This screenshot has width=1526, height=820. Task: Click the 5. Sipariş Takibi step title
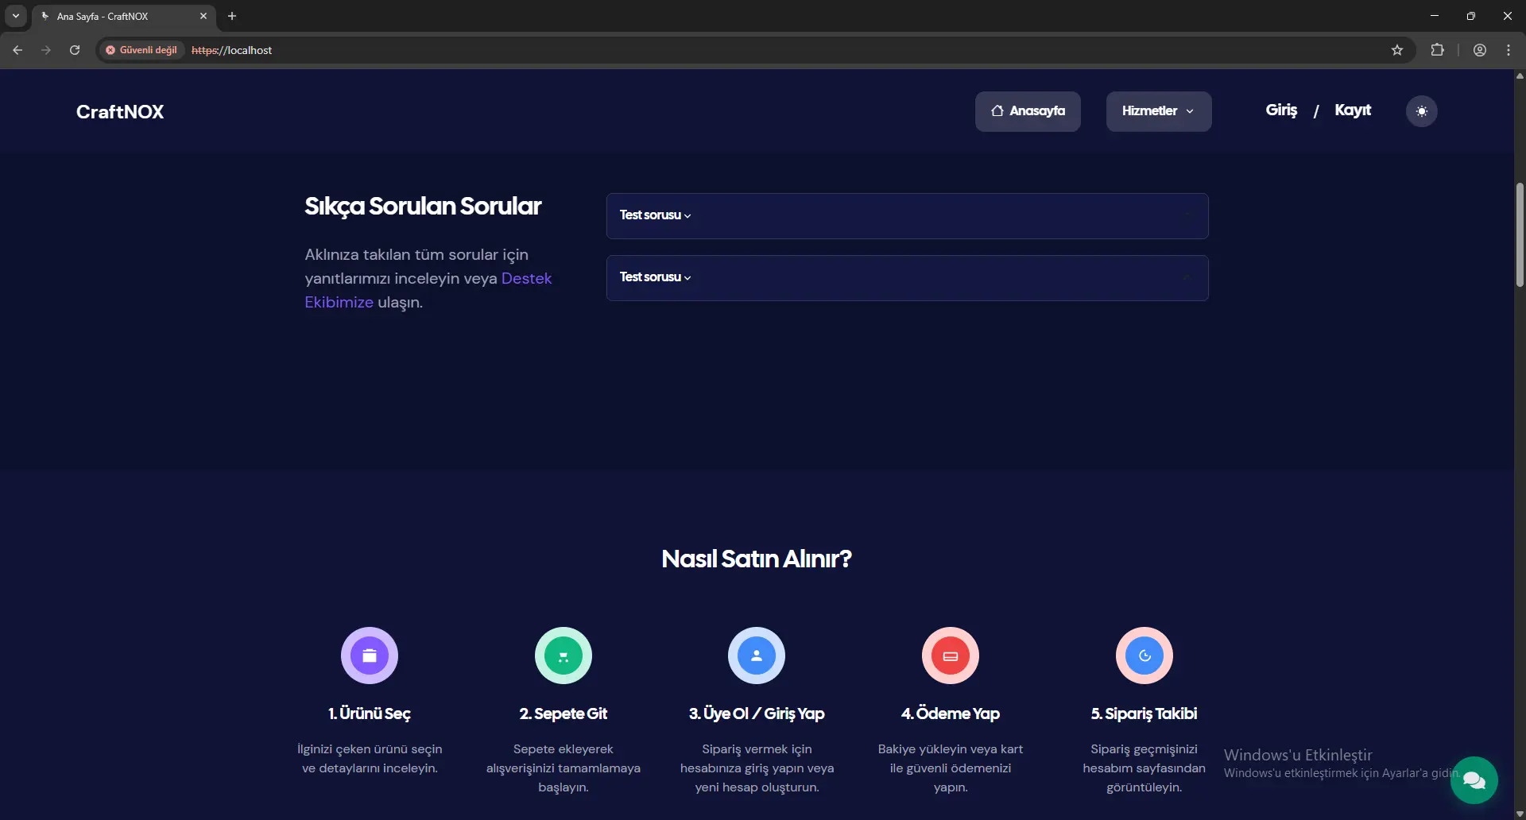[1144, 714]
